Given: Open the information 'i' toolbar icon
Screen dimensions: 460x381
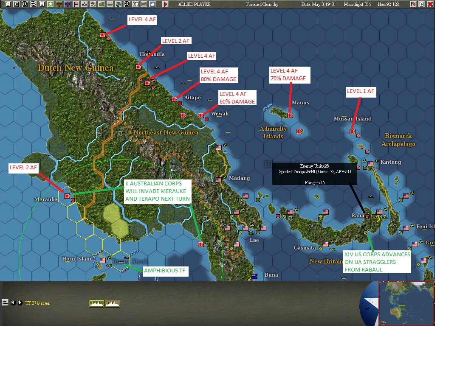Looking at the screenshot, I should click(42, 4).
